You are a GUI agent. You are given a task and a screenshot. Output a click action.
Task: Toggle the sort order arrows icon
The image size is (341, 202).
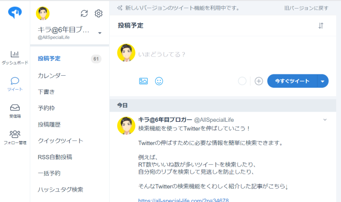click(321, 26)
